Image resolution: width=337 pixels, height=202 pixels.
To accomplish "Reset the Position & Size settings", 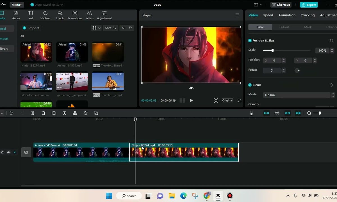I will 331,40.
